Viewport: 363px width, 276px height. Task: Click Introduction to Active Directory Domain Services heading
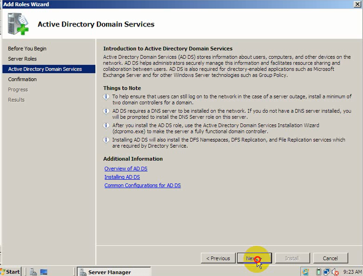(168, 48)
